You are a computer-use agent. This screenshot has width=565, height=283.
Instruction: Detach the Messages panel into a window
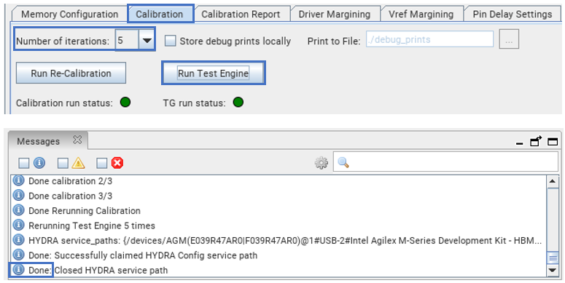pyautogui.click(x=536, y=141)
